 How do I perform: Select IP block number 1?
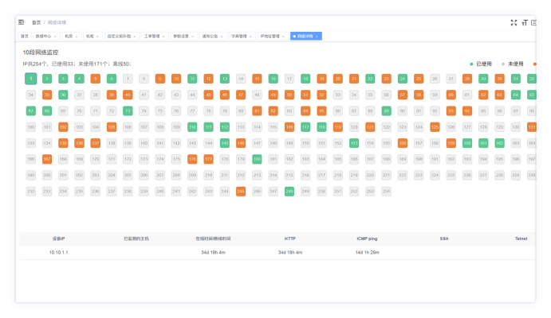tap(30, 79)
